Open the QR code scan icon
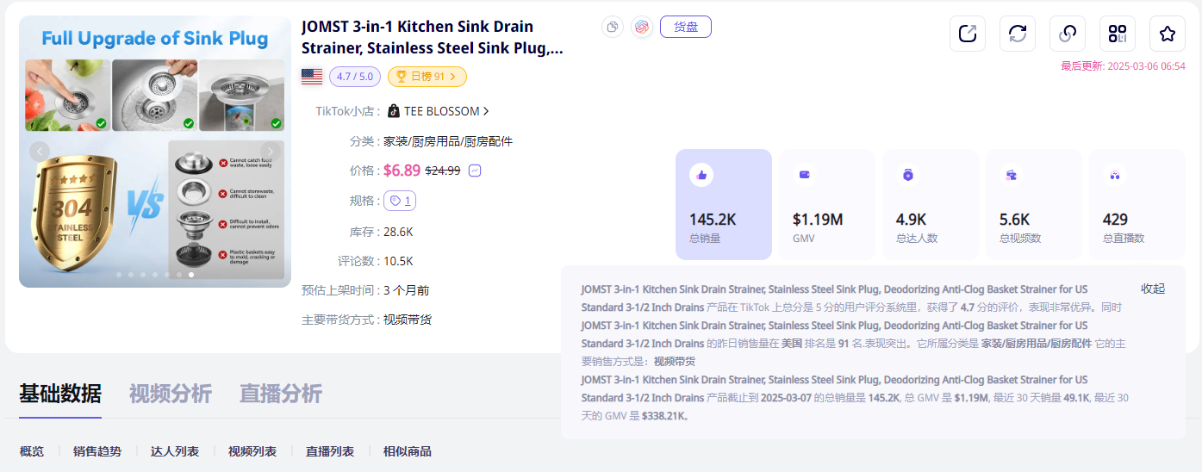 tap(1118, 34)
